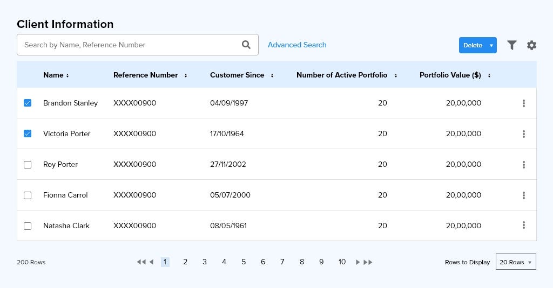Select the name Natasha Clark

[x=66, y=226]
